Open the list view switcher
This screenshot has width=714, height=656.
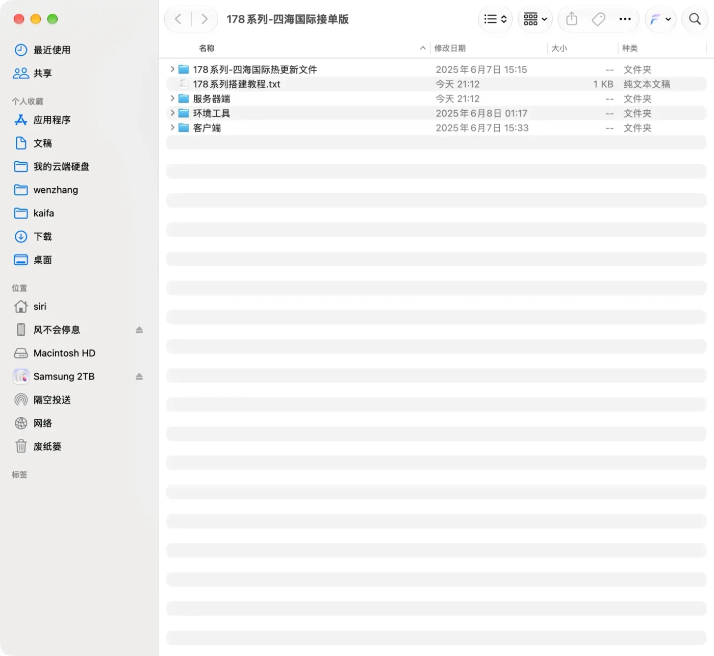pos(495,19)
